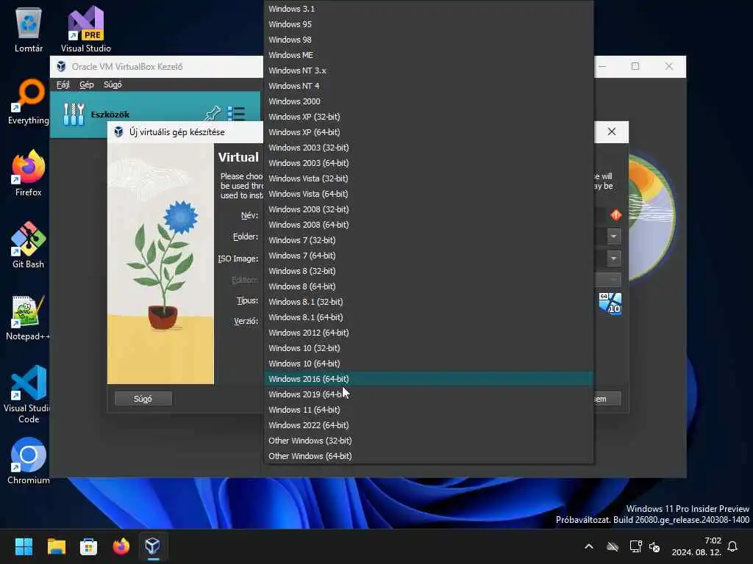753x564 pixels.
Task: Choose Windows 8.1 (32-bit)
Action: tap(429, 302)
